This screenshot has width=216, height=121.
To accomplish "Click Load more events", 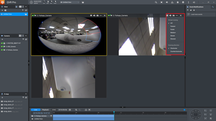I will [196, 14].
